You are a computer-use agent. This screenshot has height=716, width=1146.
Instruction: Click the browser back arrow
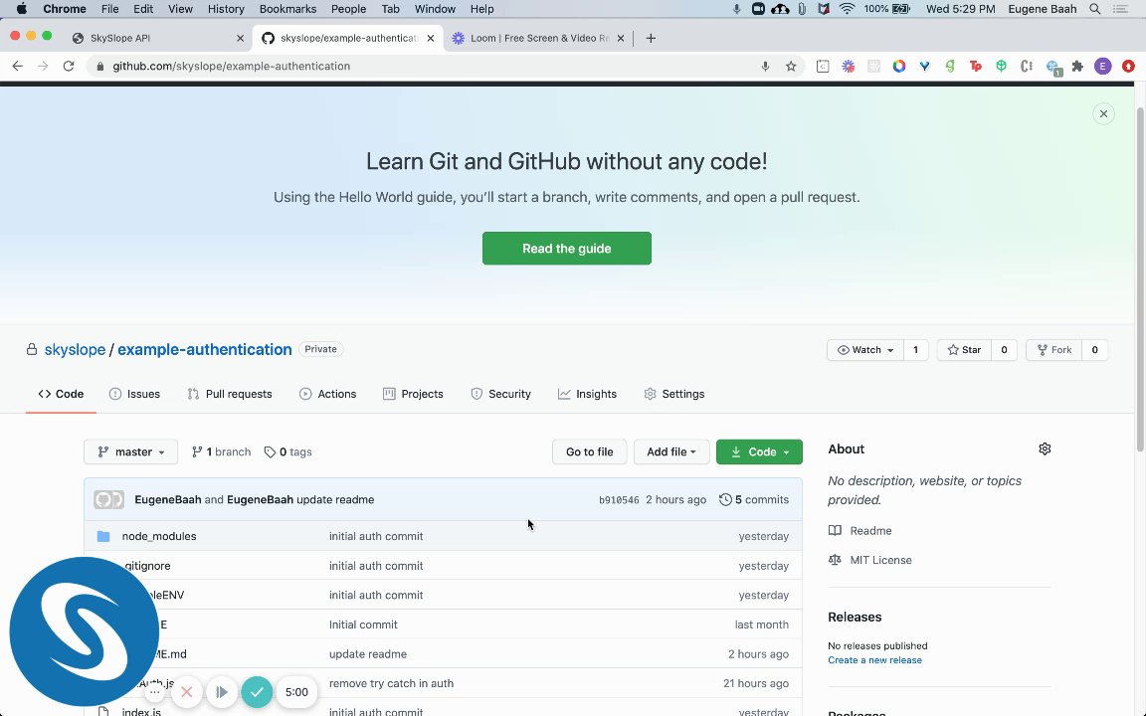[18, 66]
